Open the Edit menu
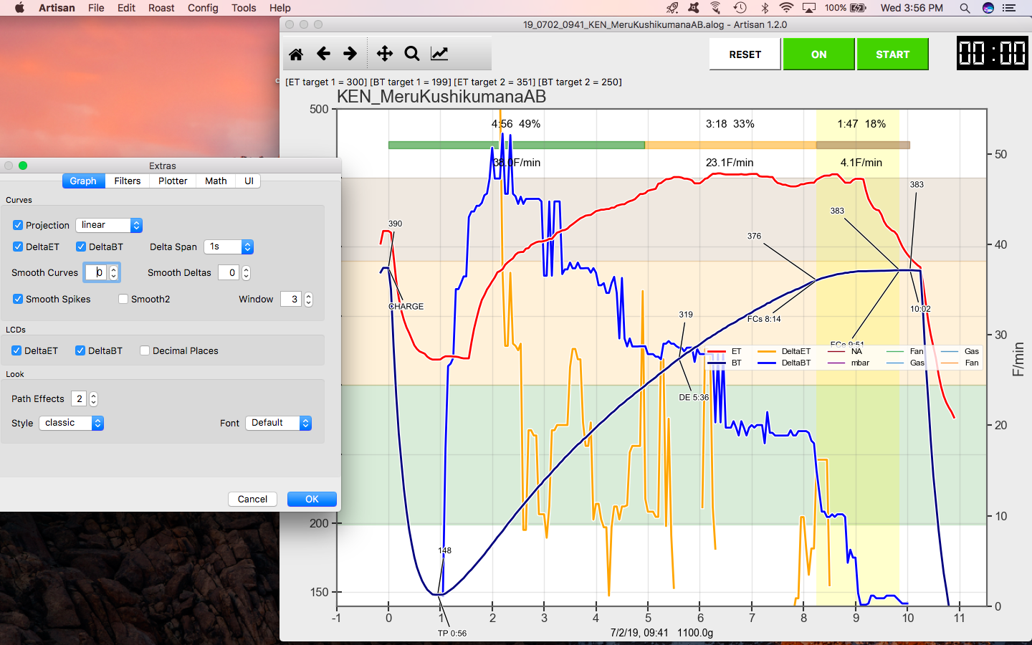This screenshot has width=1032, height=645. (x=126, y=8)
